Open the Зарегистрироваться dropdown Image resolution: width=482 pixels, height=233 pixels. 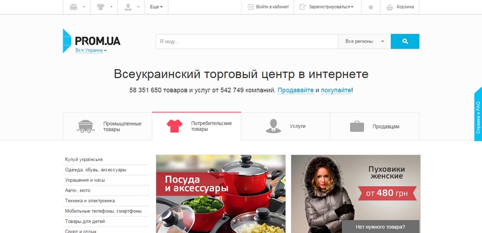pyautogui.click(x=327, y=7)
